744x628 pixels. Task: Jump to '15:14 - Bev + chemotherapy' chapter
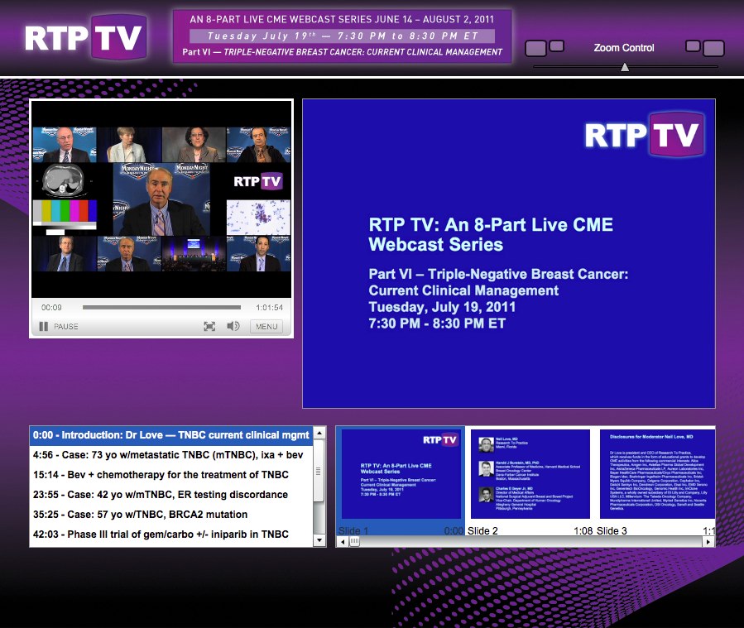click(x=170, y=475)
